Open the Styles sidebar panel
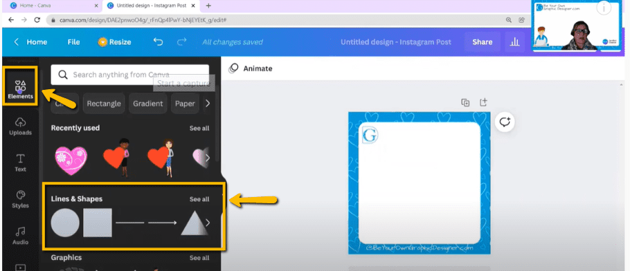This screenshot has width=630, height=271. pyautogui.click(x=20, y=199)
